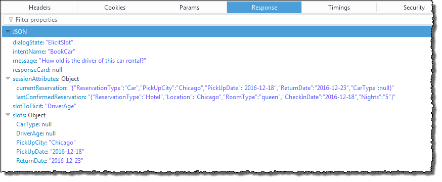Focus the Filter properties input field

pos(217,20)
